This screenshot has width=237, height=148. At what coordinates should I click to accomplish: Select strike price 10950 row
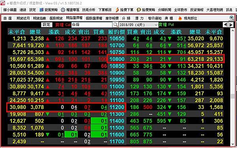[x=115, y=80]
